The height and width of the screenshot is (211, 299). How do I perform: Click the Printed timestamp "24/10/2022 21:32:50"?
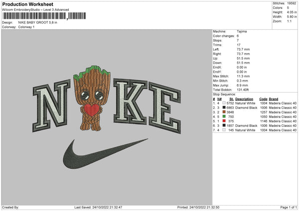(204, 207)
